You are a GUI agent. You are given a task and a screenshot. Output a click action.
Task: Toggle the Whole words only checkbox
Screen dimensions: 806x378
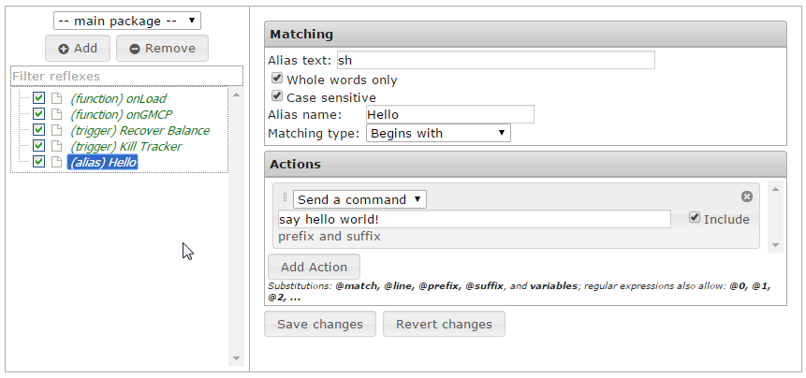[277, 80]
